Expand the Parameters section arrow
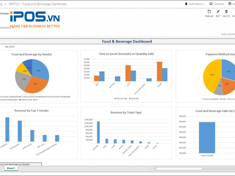235x176 pixels. (x=13, y=28)
